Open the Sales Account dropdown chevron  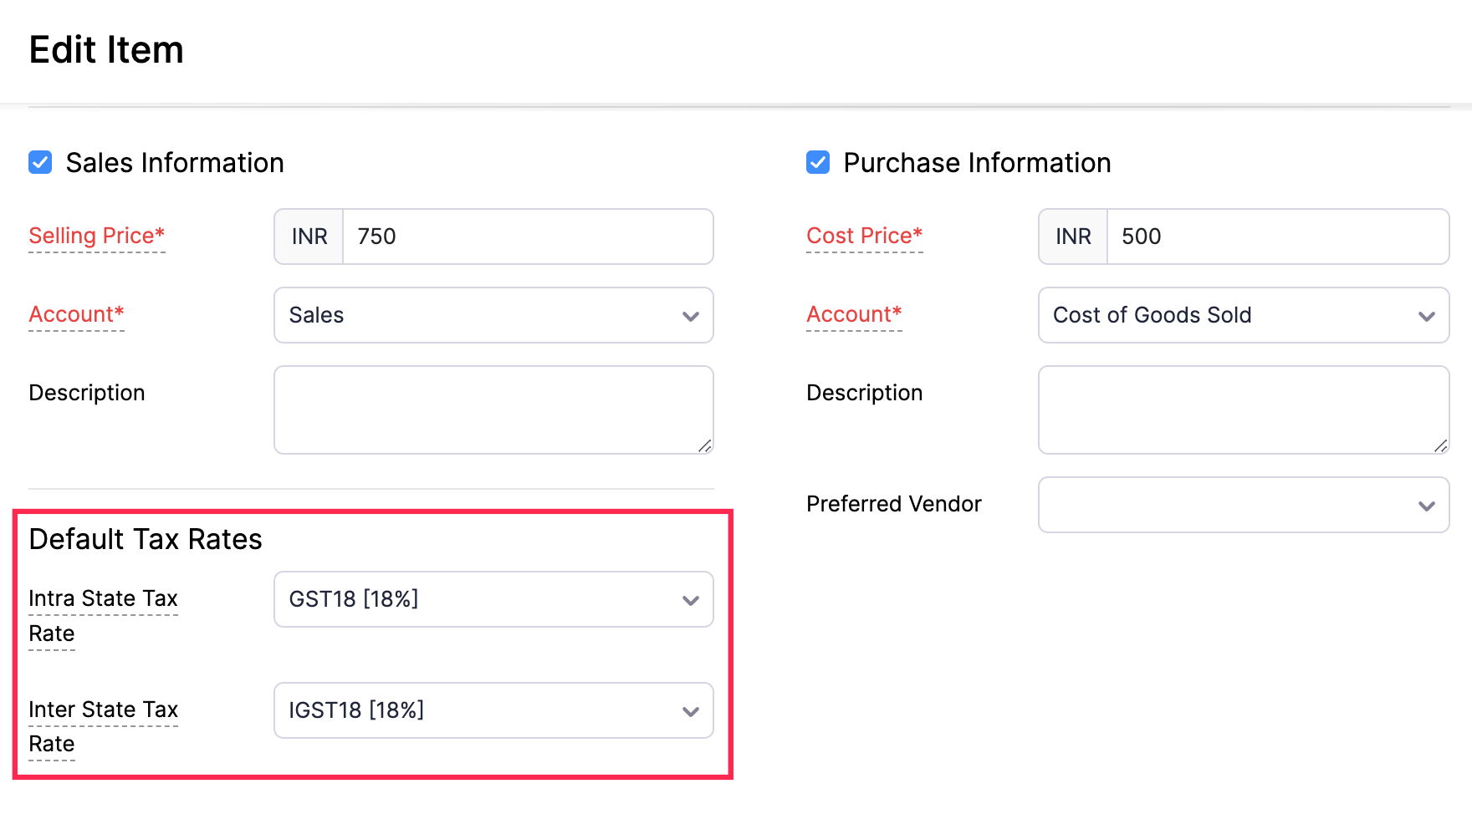[691, 315]
